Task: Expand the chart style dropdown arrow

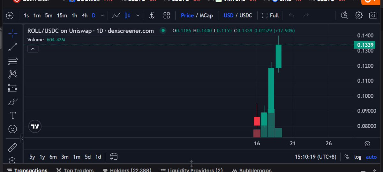Action: [138, 15]
